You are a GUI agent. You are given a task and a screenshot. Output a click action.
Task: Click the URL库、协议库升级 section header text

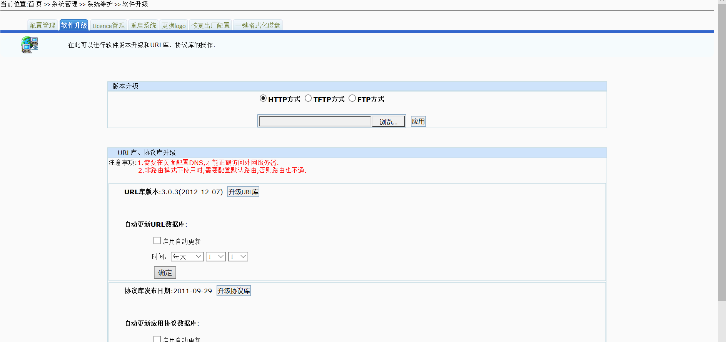click(147, 152)
